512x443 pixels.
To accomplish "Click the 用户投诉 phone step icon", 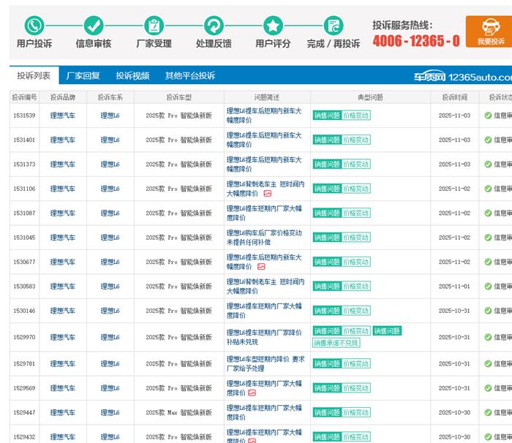I will (34, 26).
